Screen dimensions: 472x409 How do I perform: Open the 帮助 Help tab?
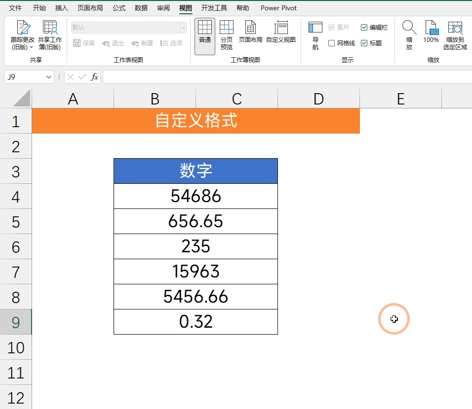[242, 8]
